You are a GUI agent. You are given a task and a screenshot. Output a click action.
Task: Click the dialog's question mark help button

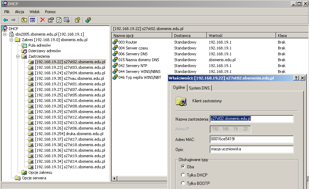[x=296, y=78]
